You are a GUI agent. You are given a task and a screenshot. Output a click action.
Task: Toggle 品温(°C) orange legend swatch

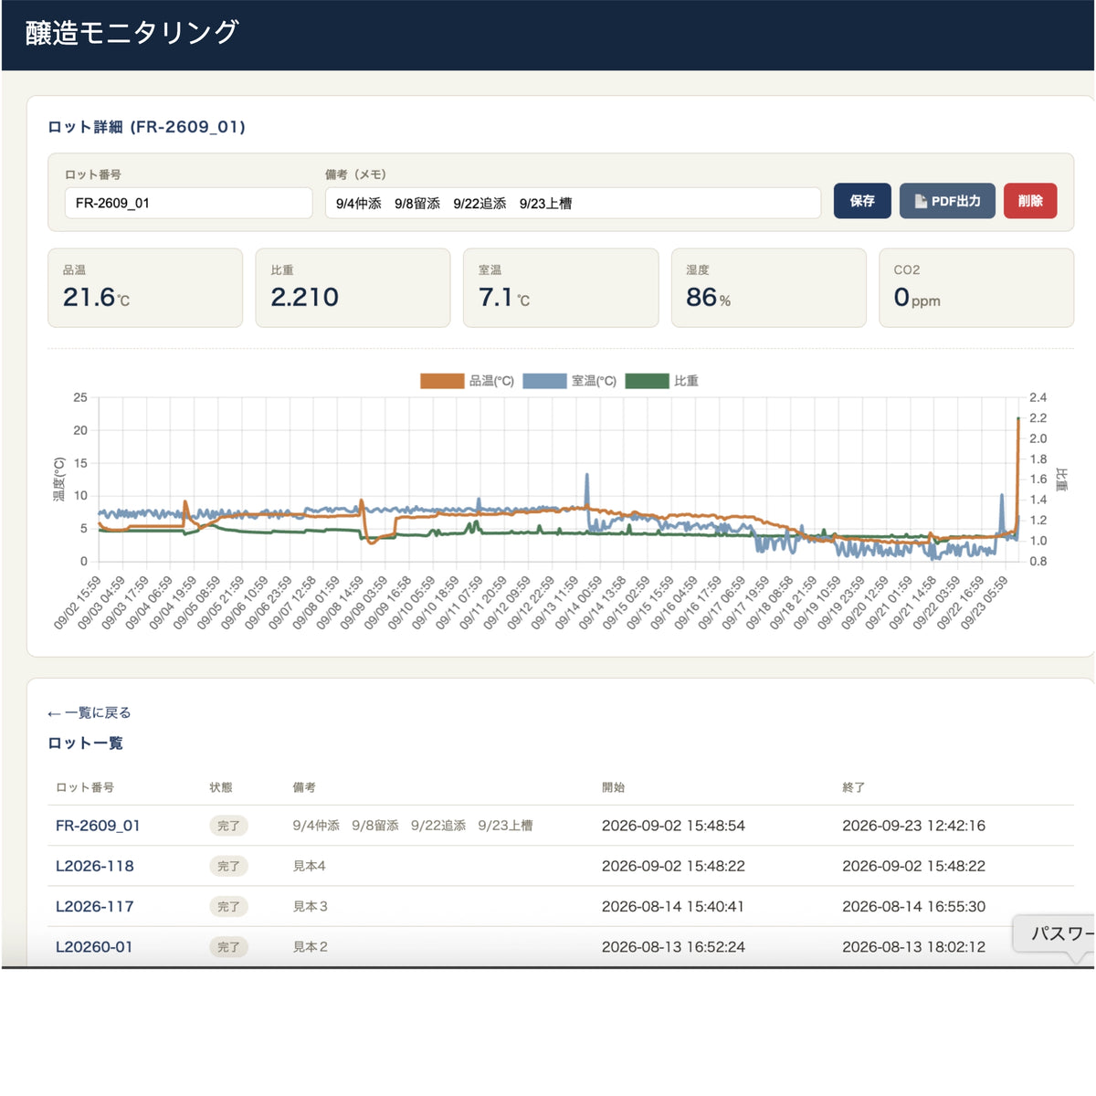tap(442, 381)
